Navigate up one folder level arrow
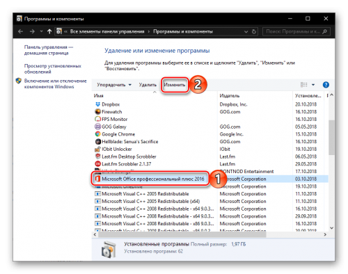The image size is (348, 274). point(49,31)
